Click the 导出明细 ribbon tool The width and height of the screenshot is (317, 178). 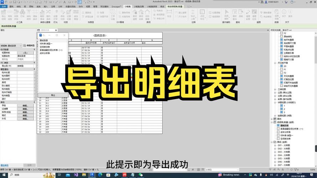(x=4, y=15)
